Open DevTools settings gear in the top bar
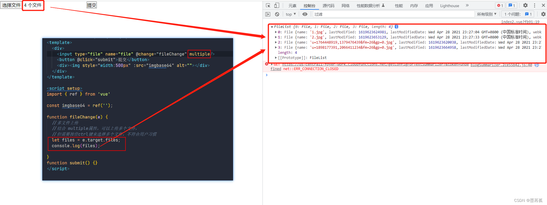 click(x=525, y=5)
